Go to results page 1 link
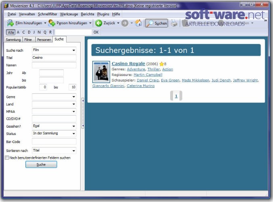 176,96
